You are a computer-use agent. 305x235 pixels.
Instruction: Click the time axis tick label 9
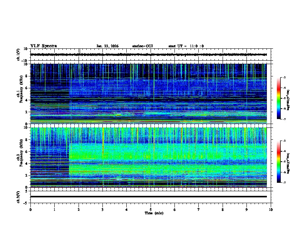(x=246, y=210)
